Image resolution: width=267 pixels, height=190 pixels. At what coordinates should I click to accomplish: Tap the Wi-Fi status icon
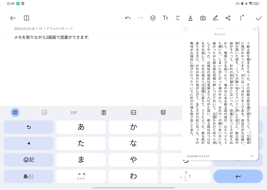pyautogui.click(x=251, y=4)
